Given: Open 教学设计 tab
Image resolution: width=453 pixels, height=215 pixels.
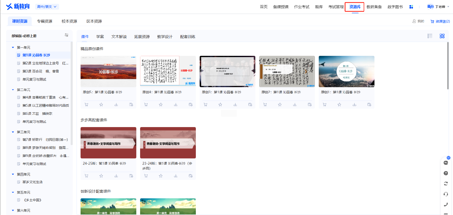Looking at the screenshot, I should click(x=165, y=37).
